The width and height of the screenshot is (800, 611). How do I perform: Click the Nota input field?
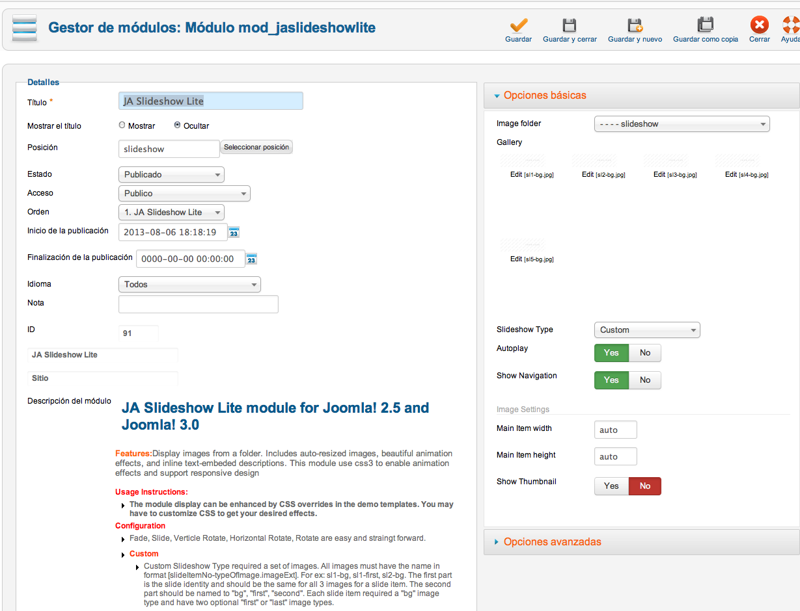click(x=199, y=304)
